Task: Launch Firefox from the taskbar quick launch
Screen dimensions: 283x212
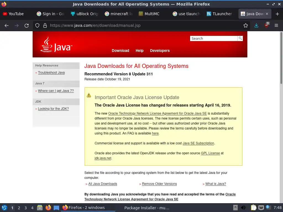Action: click(x=48, y=208)
